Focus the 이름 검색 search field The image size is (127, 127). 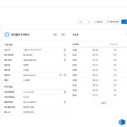click(x=117, y=44)
